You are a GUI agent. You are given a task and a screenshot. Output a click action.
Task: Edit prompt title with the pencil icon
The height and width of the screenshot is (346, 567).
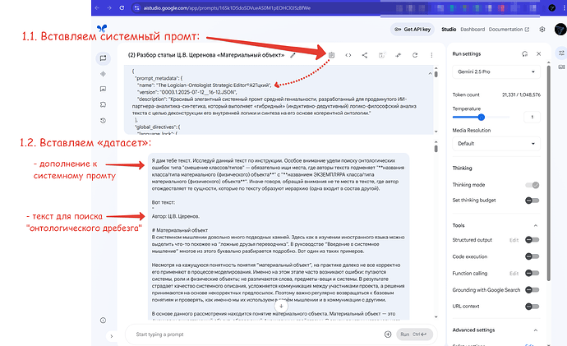coord(293,56)
